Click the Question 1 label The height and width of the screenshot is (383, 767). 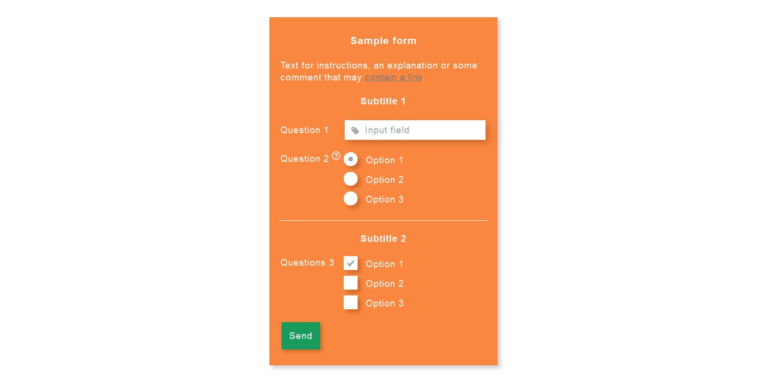coord(304,130)
